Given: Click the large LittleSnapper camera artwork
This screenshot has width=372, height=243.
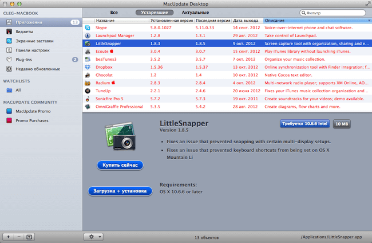Looking at the screenshot, I should (x=120, y=136).
